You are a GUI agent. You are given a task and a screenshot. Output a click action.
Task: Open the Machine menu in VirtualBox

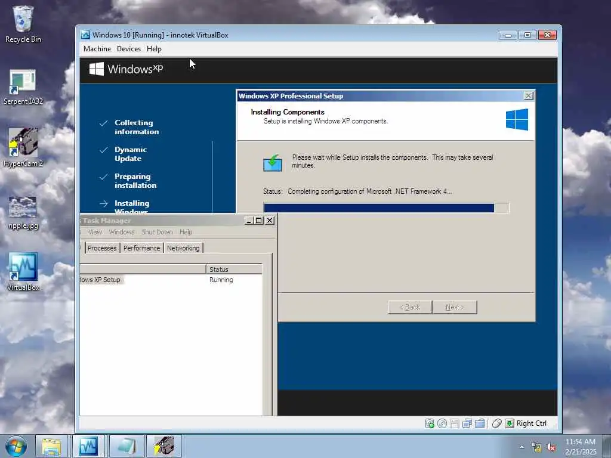click(x=97, y=49)
